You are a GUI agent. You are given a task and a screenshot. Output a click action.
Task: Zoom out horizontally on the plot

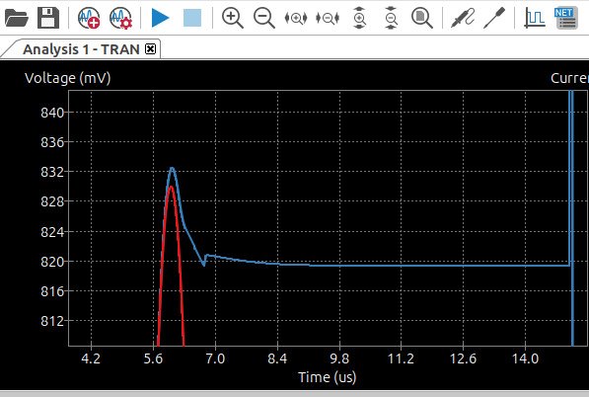pyautogui.click(x=328, y=18)
